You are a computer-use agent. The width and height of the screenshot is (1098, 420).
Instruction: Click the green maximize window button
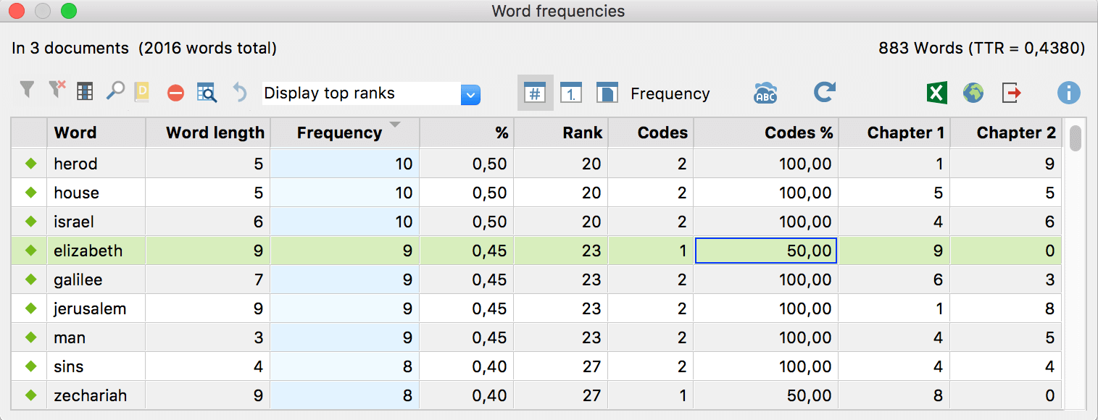pos(68,11)
